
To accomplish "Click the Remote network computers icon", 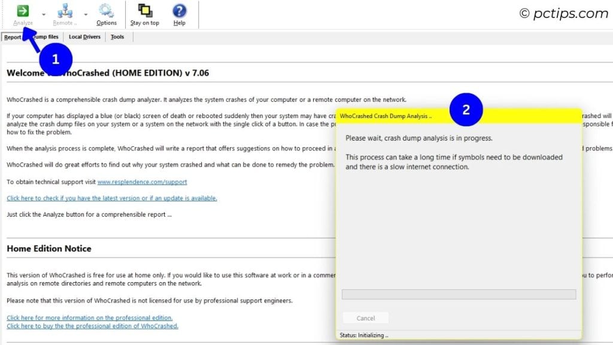I will (65, 11).
